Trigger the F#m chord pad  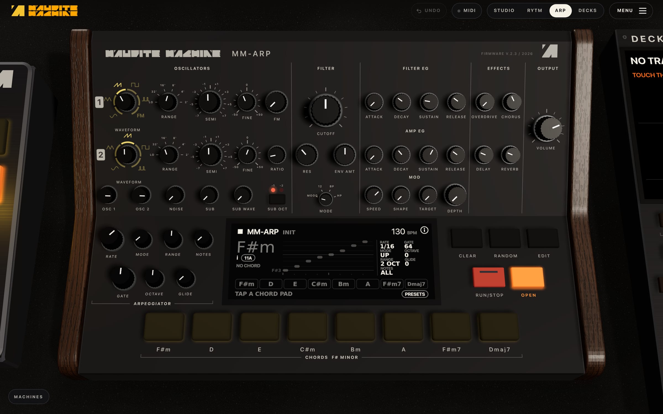coord(164,327)
